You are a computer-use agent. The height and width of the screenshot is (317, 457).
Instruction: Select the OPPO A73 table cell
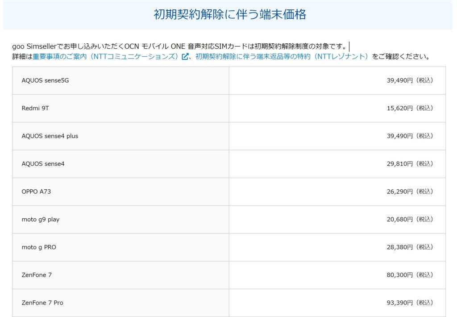[x=120, y=192]
